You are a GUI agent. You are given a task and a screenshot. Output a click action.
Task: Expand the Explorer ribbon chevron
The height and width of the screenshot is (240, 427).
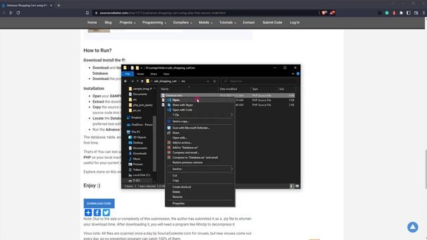293,74
